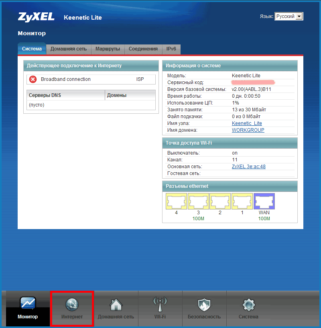Click the model value Keenetic Lite
This screenshot has height=328, width=321.
[246, 76]
